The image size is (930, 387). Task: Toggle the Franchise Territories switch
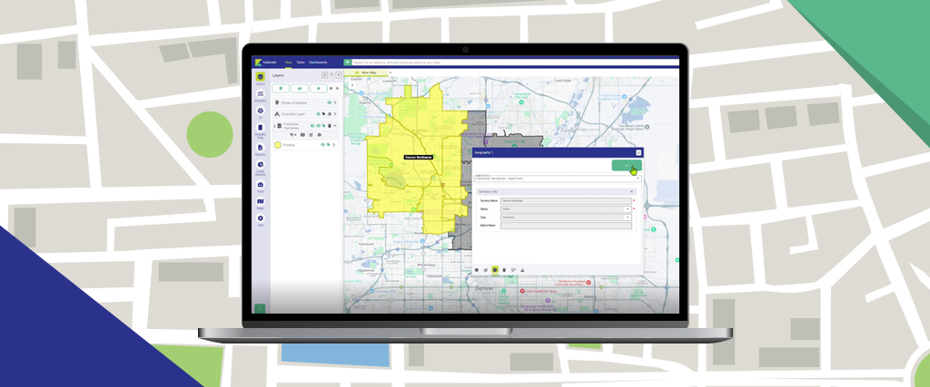(312, 125)
